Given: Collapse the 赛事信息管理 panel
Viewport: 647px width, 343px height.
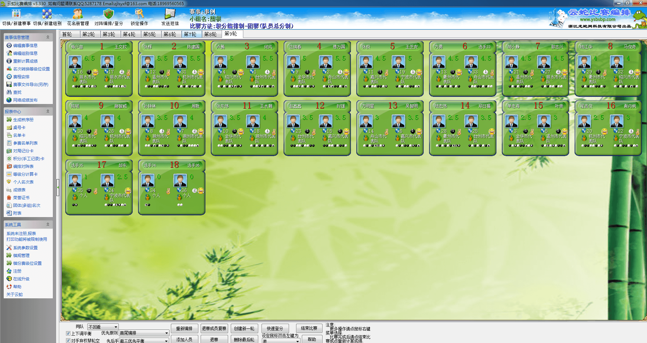Looking at the screenshot, I should point(48,37).
